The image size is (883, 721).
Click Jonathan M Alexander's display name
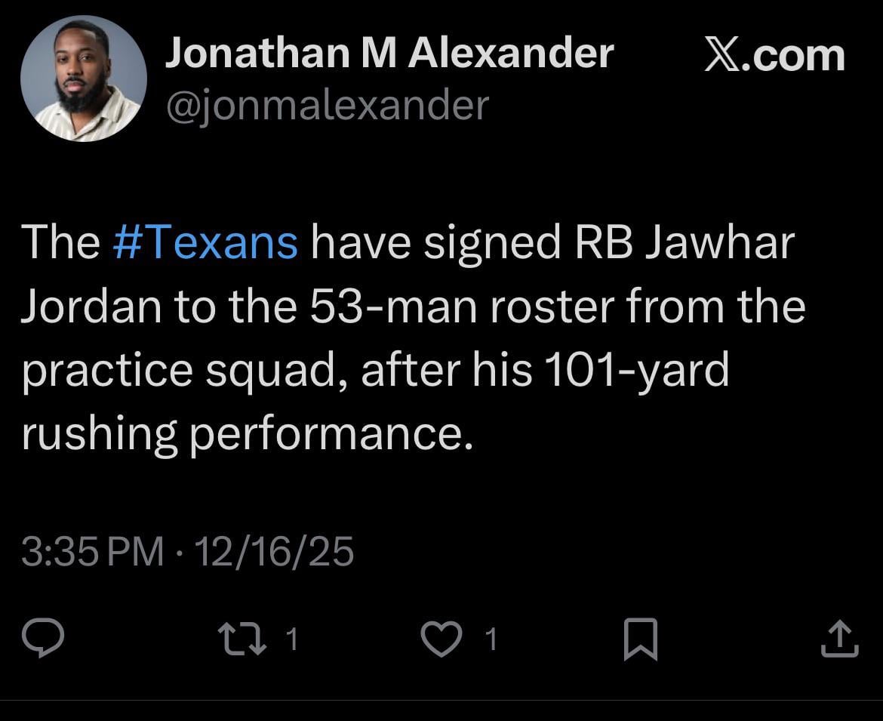[x=390, y=51]
